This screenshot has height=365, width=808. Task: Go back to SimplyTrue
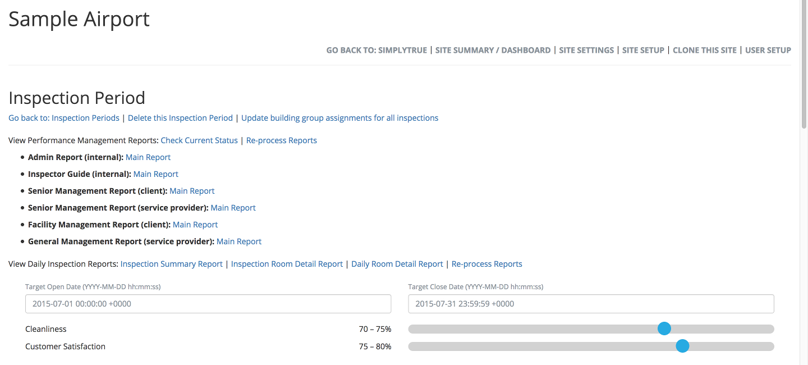(378, 50)
